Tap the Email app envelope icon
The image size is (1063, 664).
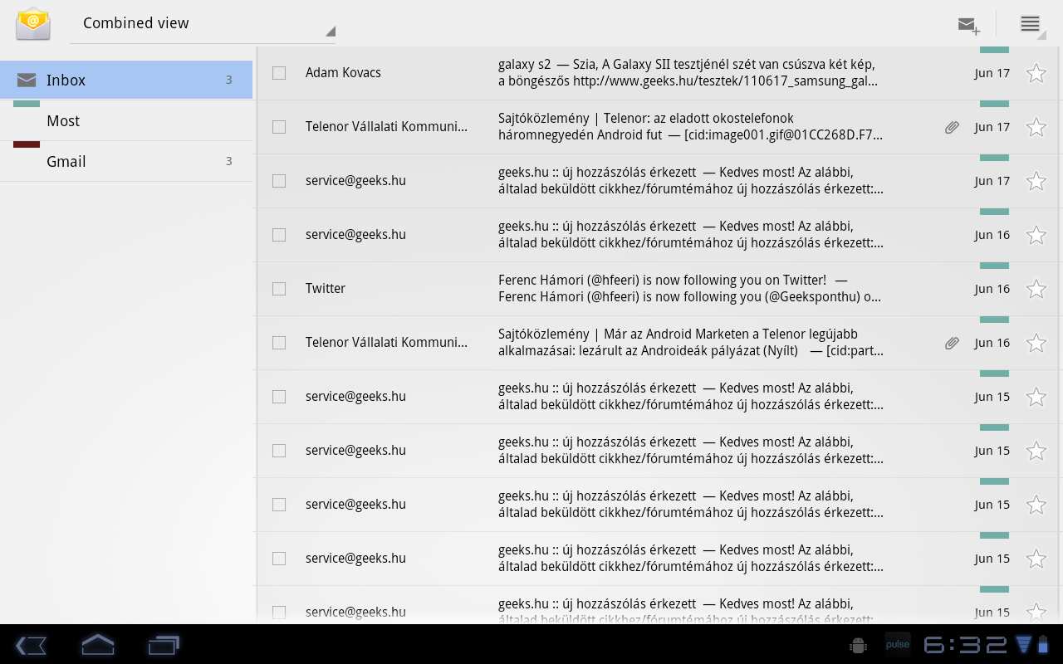tap(33, 24)
